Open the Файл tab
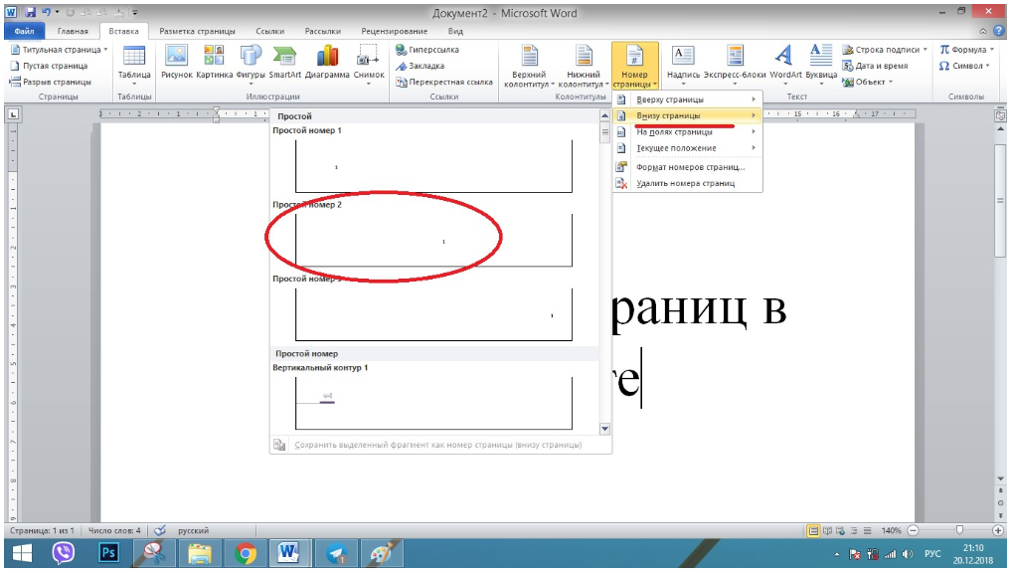This screenshot has width=1010, height=573. point(25,31)
